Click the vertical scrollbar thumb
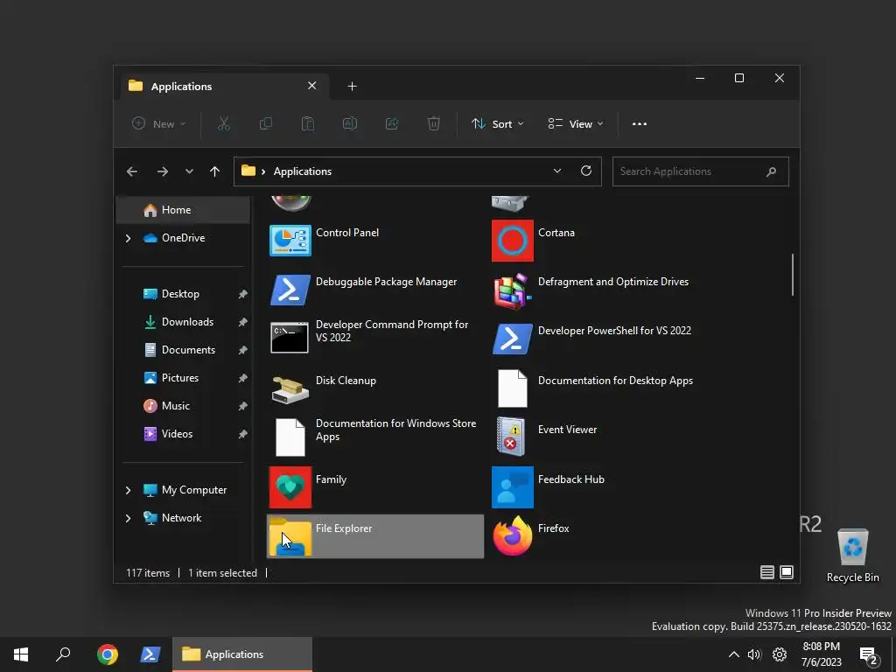Viewport: 896px width, 672px height. click(793, 275)
